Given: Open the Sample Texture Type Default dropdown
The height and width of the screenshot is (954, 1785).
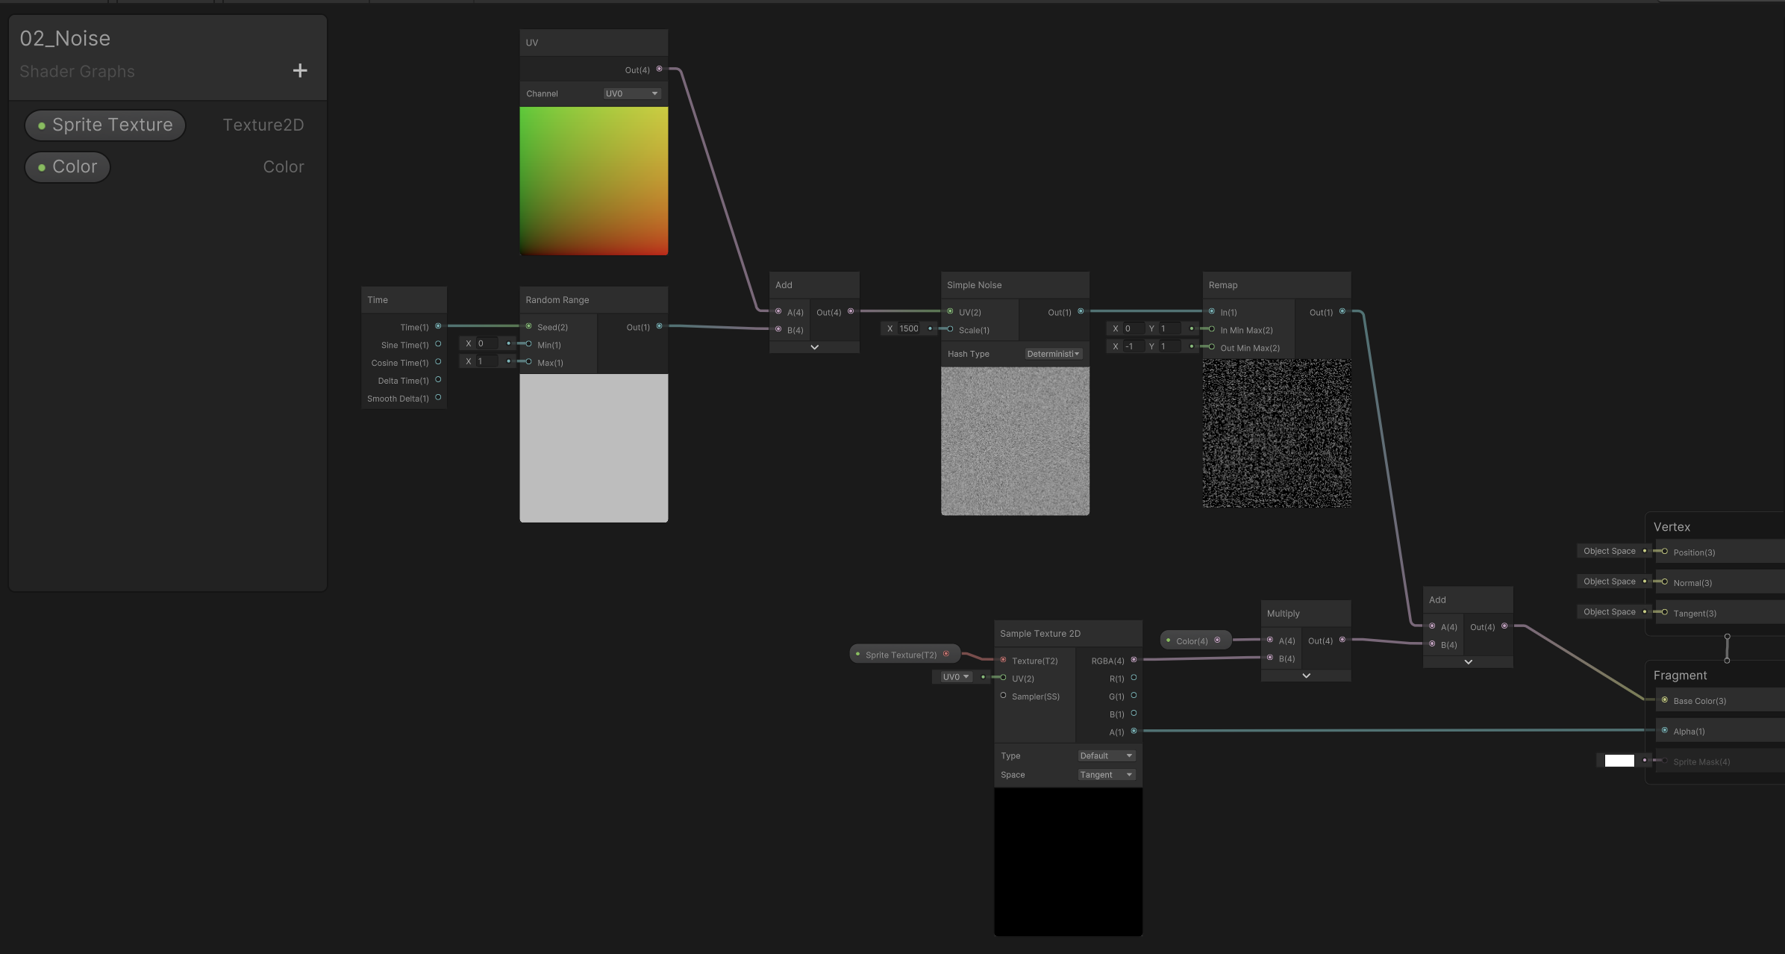Looking at the screenshot, I should [x=1106, y=755].
